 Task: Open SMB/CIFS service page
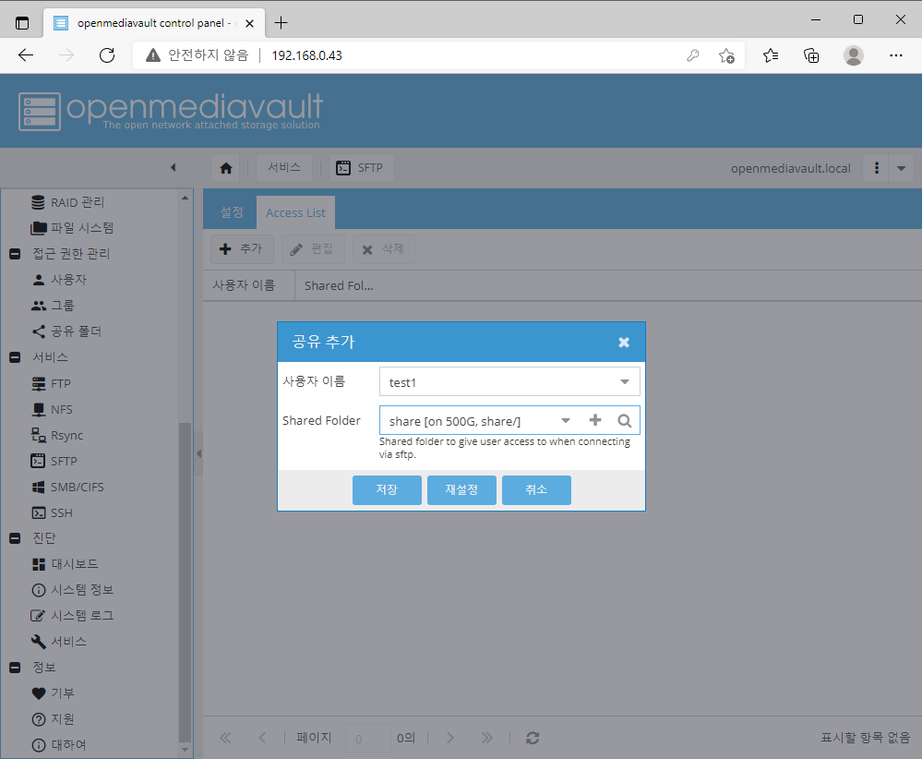(67, 488)
